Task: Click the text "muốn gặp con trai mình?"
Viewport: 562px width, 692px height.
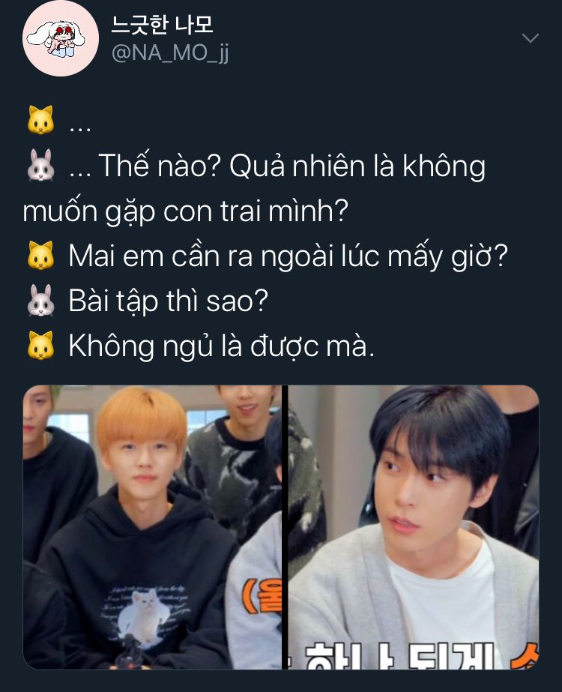Action: pos(185,211)
